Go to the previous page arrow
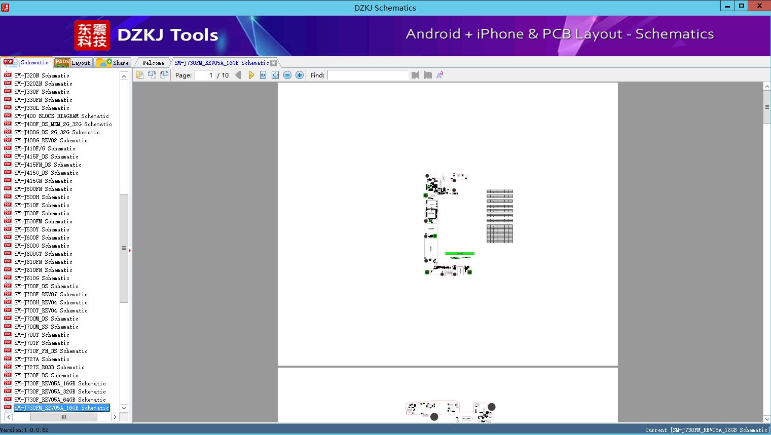 [238, 75]
